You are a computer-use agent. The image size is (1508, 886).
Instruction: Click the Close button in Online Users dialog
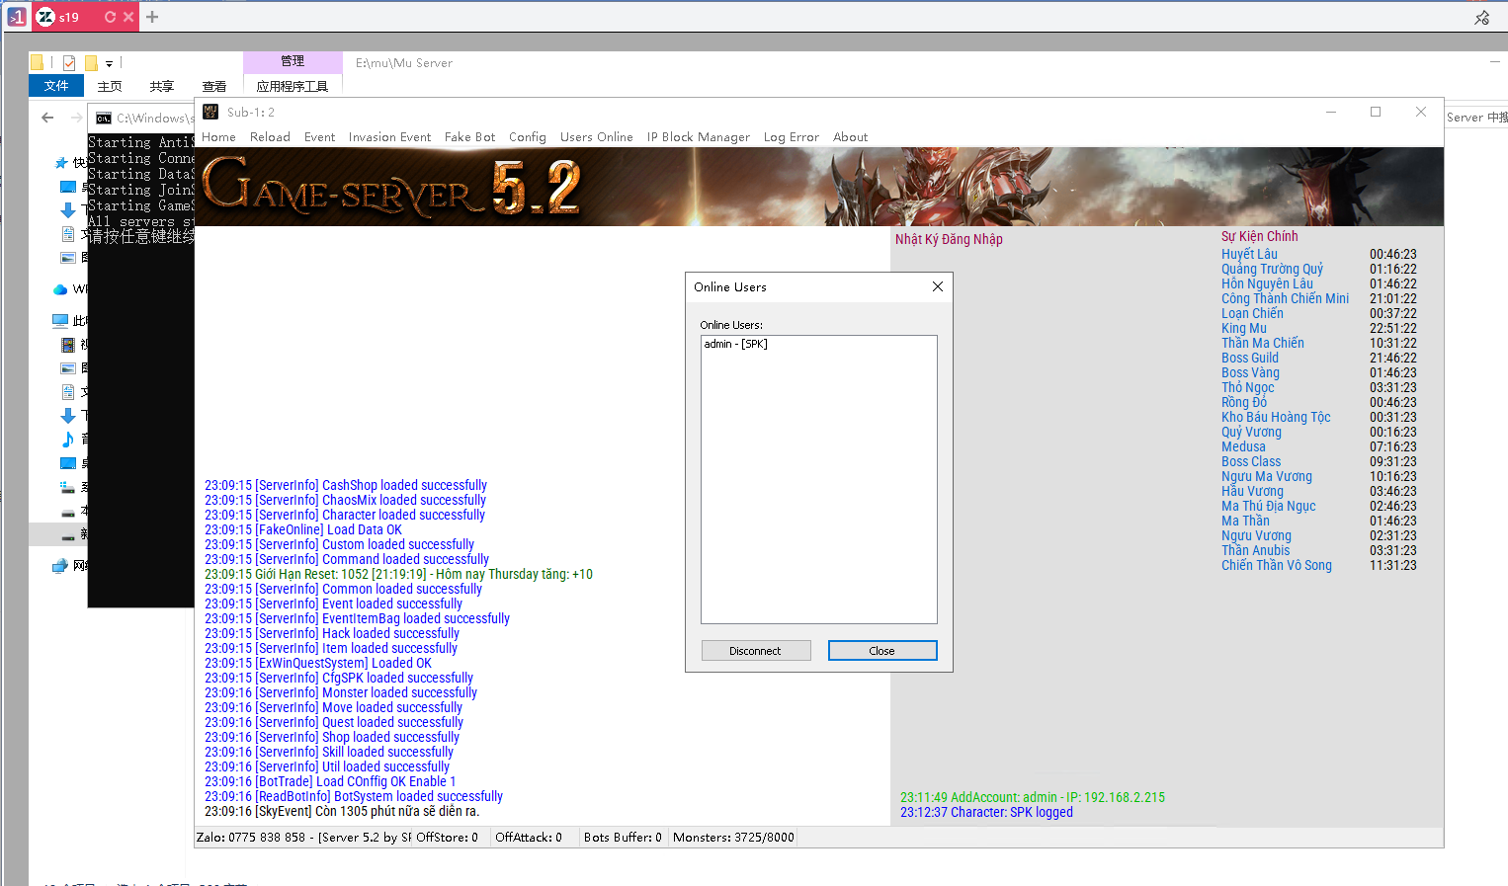click(882, 651)
